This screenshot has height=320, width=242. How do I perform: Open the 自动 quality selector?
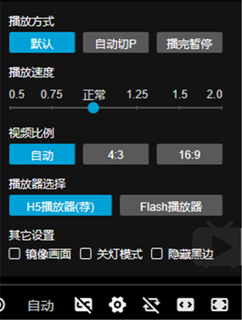pos(41,305)
